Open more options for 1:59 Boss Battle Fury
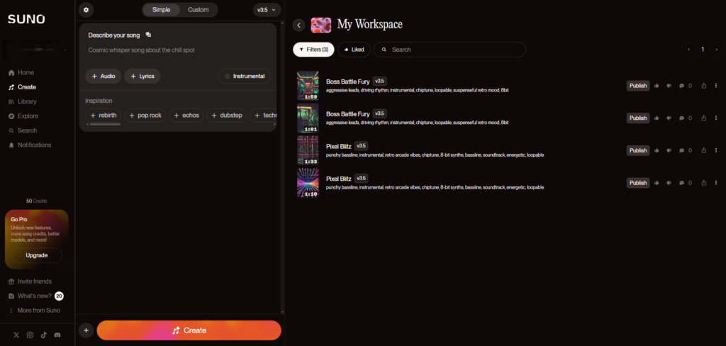This screenshot has width=726, height=346. (x=716, y=86)
